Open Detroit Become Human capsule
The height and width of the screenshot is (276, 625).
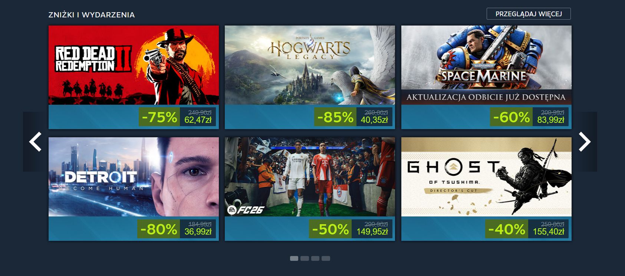134,177
